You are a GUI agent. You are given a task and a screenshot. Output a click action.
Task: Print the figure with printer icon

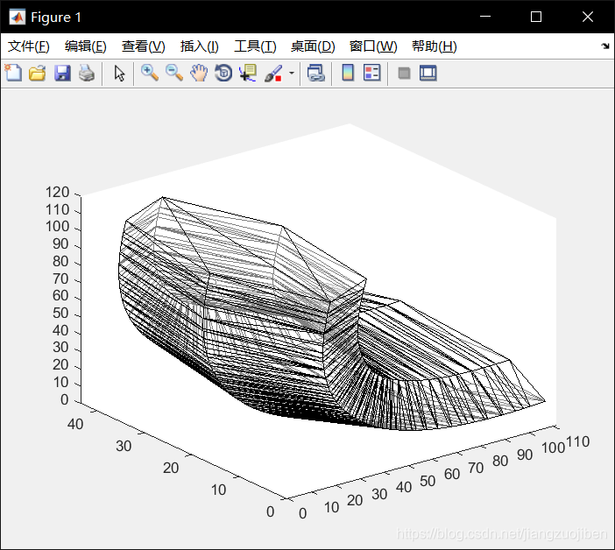coord(87,73)
